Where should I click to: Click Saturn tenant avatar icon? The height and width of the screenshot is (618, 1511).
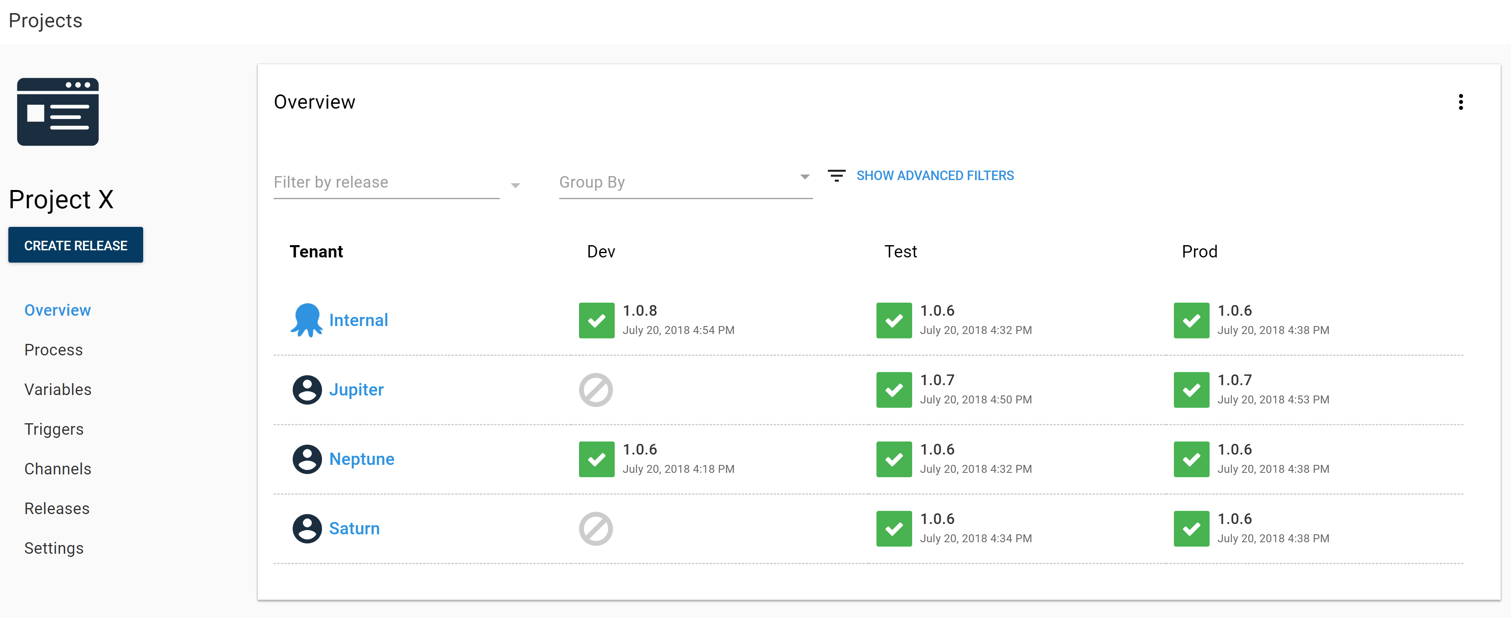[307, 528]
